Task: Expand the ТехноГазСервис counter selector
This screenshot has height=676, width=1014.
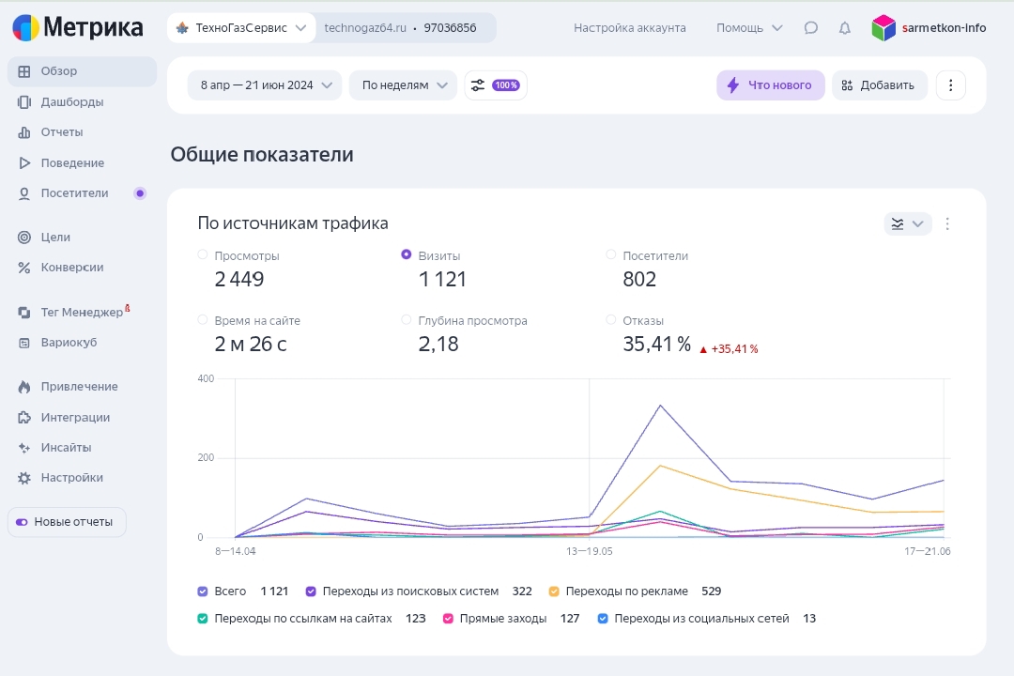Action: coord(241,28)
